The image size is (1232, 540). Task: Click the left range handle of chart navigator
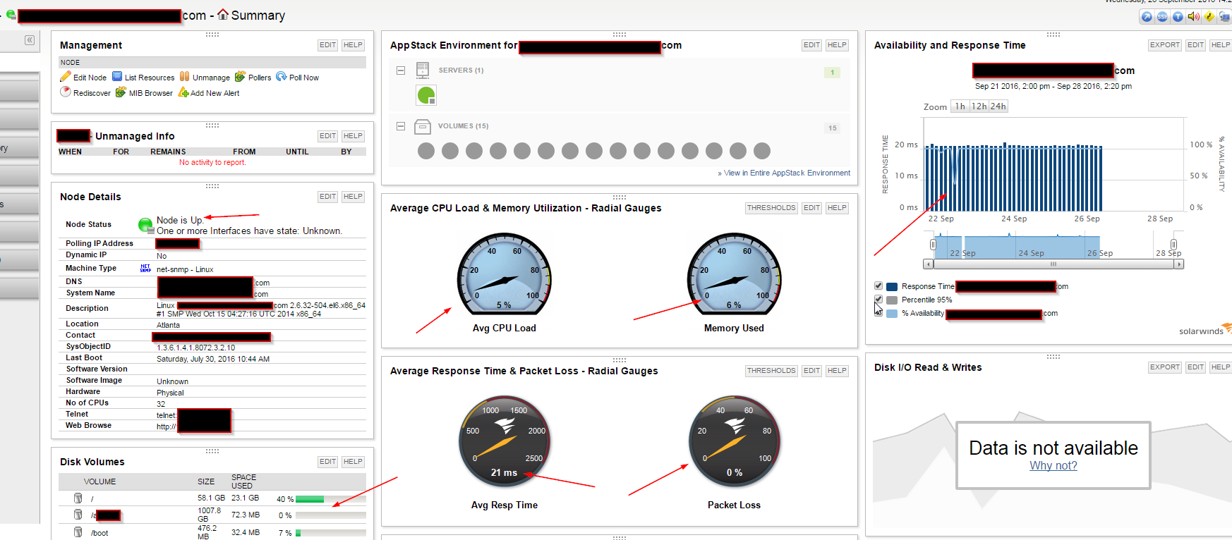click(x=933, y=244)
